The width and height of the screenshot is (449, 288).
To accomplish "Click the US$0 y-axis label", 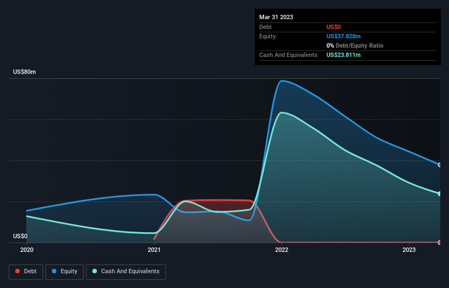I will pos(20,236).
